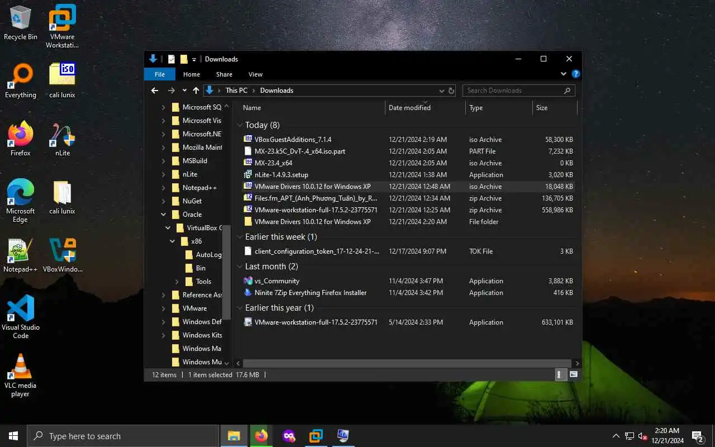This screenshot has width=715, height=447.
Task: Select vs_Community application file
Action: (x=408, y=281)
